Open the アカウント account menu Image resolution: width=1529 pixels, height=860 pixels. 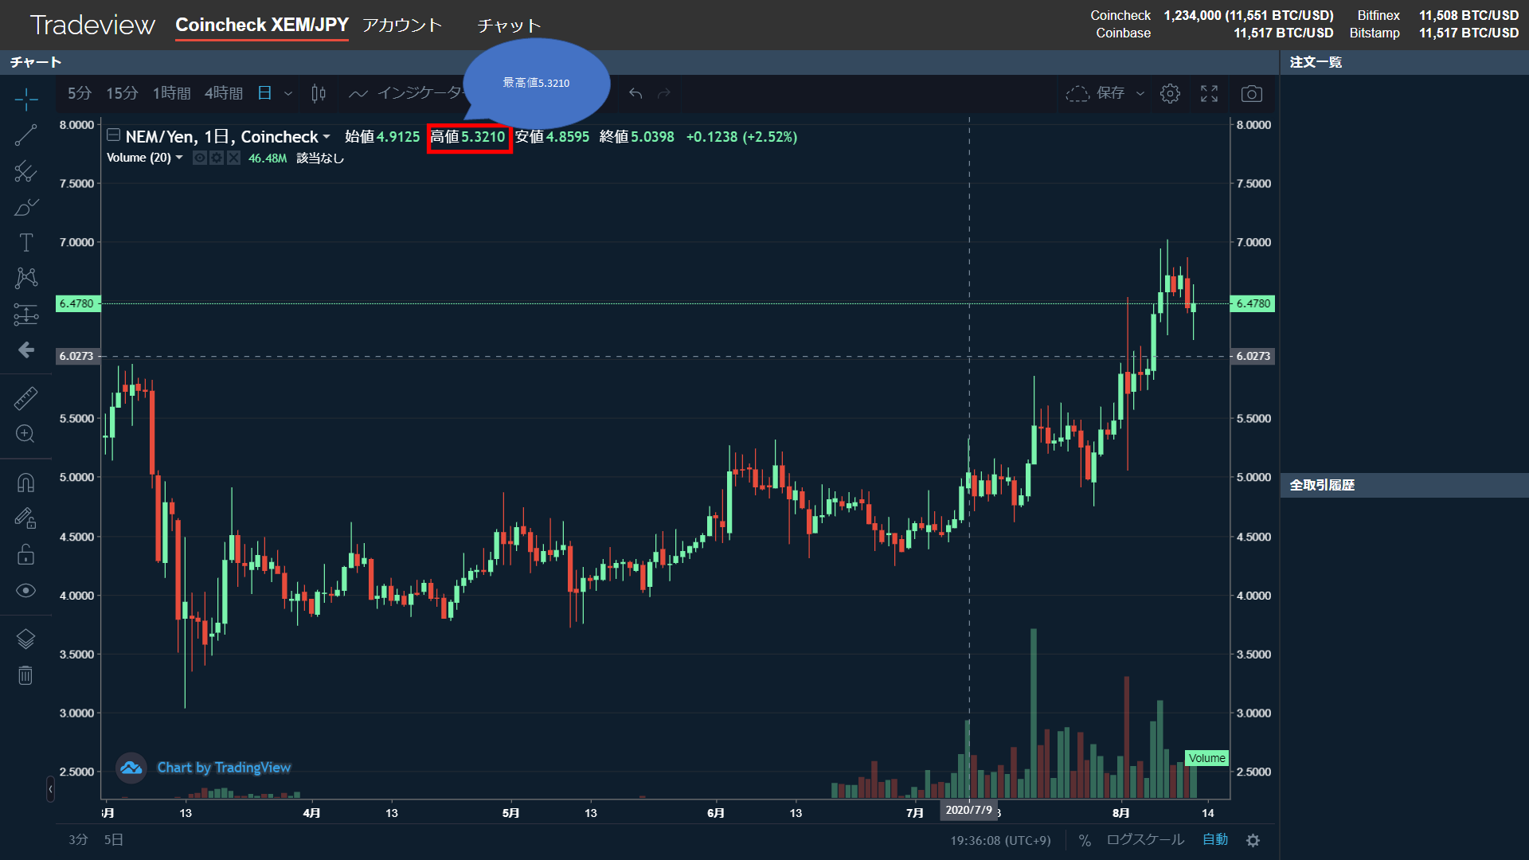[x=402, y=25]
